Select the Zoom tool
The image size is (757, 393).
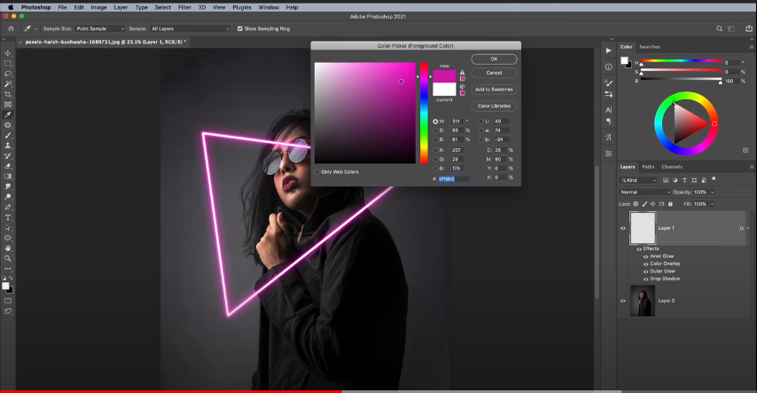pos(8,258)
